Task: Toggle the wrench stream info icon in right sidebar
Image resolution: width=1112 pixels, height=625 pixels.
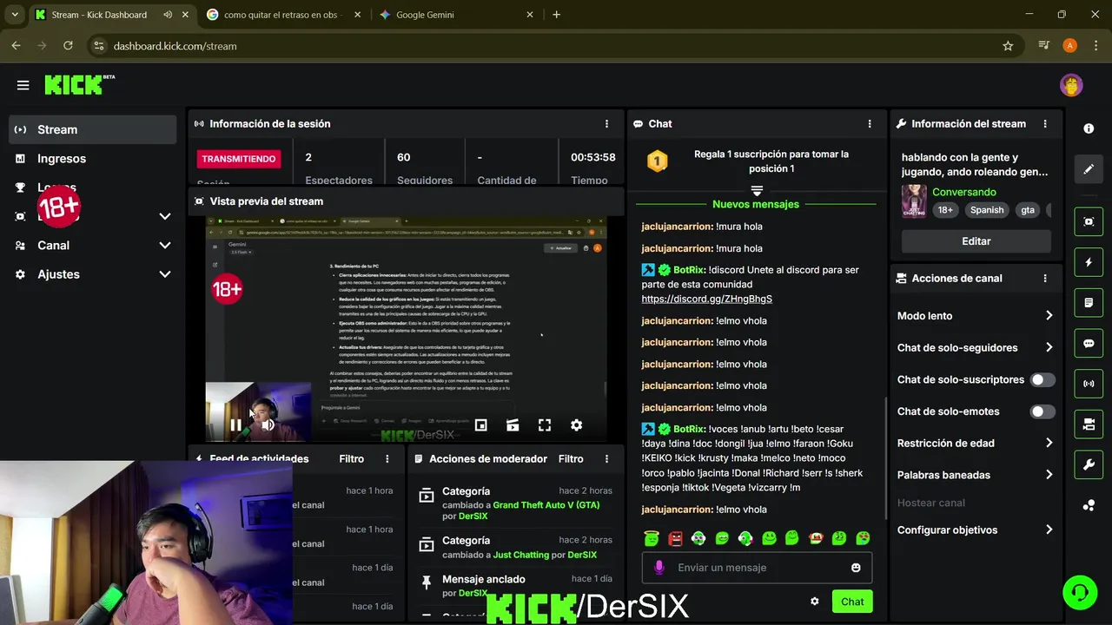Action: pyautogui.click(x=1089, y=464)
